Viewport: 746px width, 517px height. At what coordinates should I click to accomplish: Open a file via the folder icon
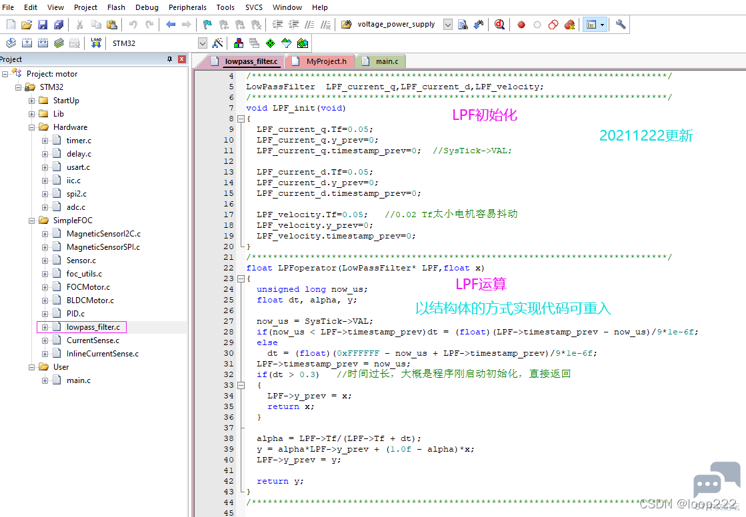coord(27,24)
